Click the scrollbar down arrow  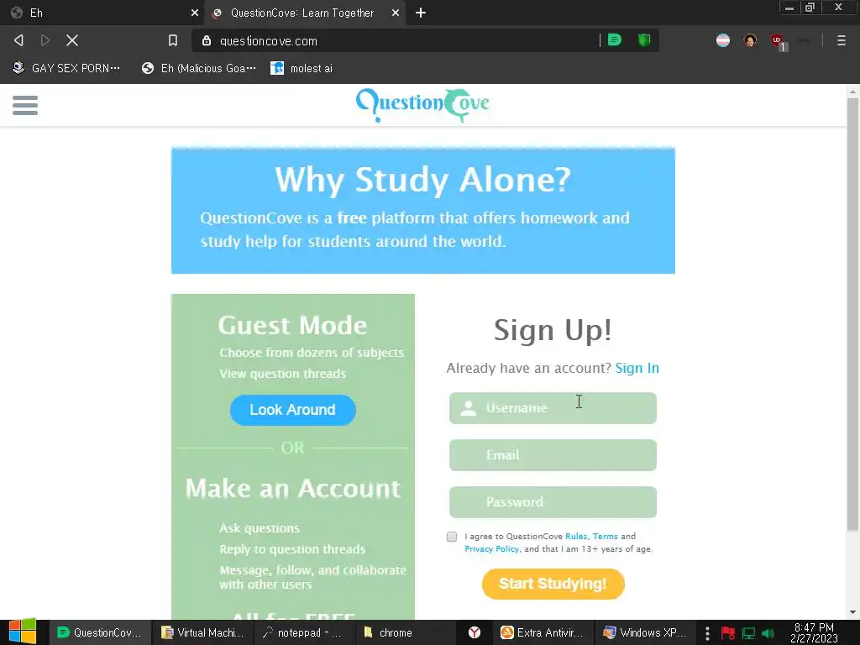pos(852,612)
